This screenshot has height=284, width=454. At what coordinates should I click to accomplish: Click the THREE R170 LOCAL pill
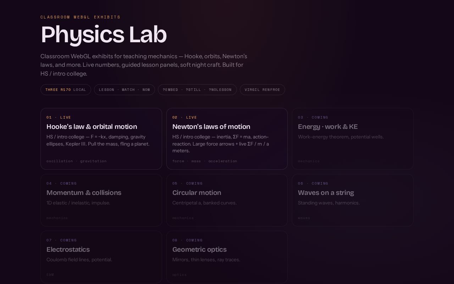pyautogui.click(x=66, y=90)
